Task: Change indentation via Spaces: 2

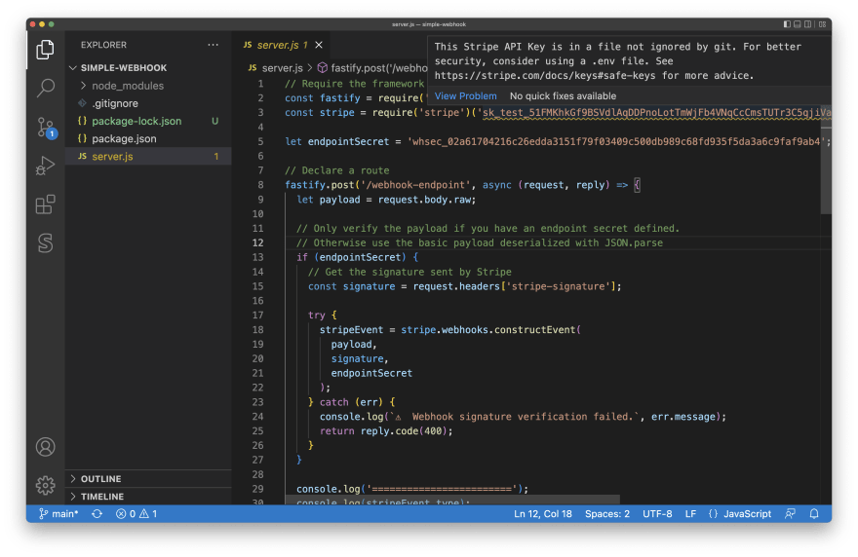Action: click(606, 514)
